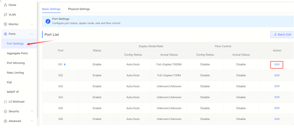Viewport: 294px width, 128px height.
Task: Click the L2 Multicast cloud icon
Action: click(x=5, y=102)
